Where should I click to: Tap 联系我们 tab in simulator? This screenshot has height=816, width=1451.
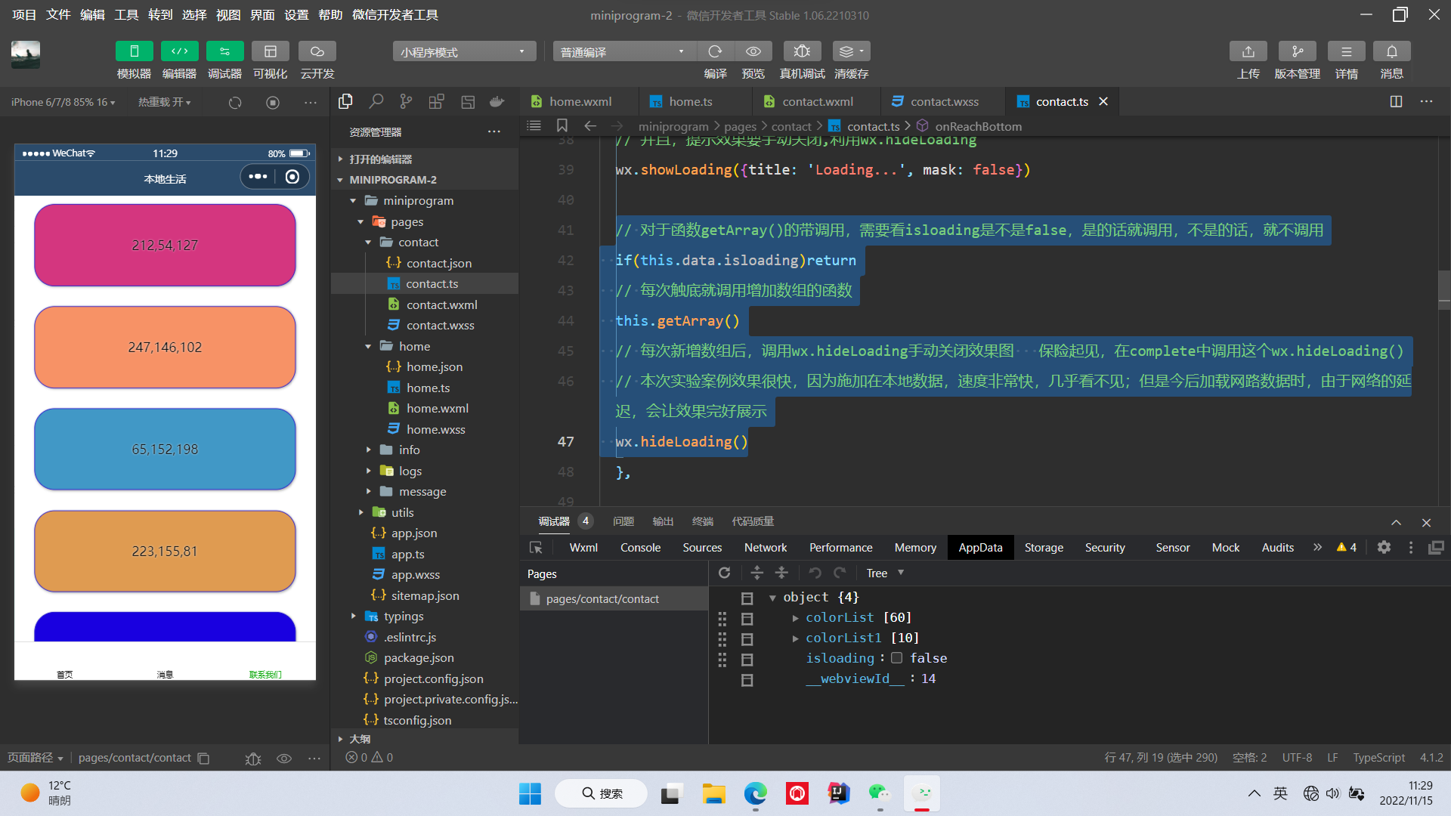tap(265, 673)
